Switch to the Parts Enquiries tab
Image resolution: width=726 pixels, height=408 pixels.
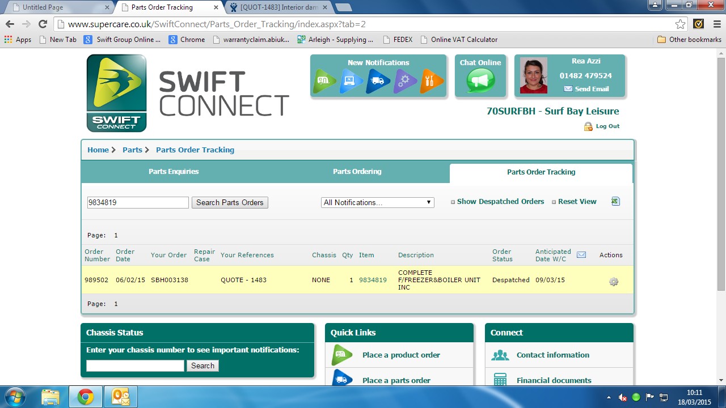point(174,172)
